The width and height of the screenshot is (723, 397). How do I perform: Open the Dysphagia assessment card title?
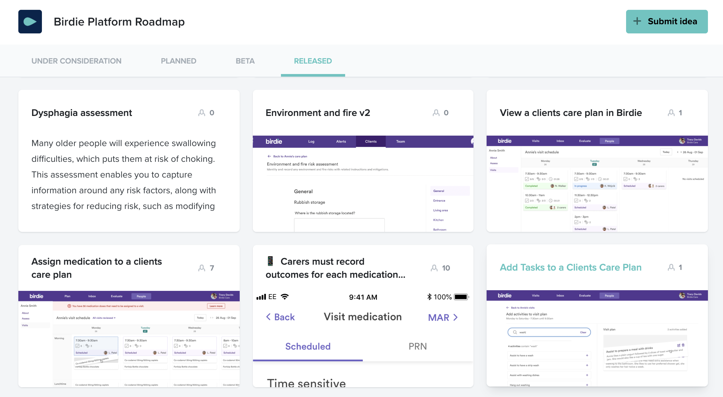click(x=82, y=113)
